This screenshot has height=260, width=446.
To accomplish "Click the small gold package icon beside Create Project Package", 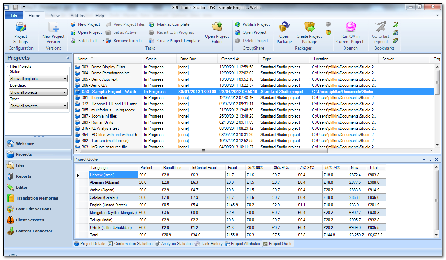I will (x=328, y=32).
